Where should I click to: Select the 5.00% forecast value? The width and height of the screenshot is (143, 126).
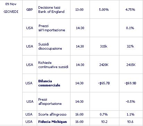104,9
